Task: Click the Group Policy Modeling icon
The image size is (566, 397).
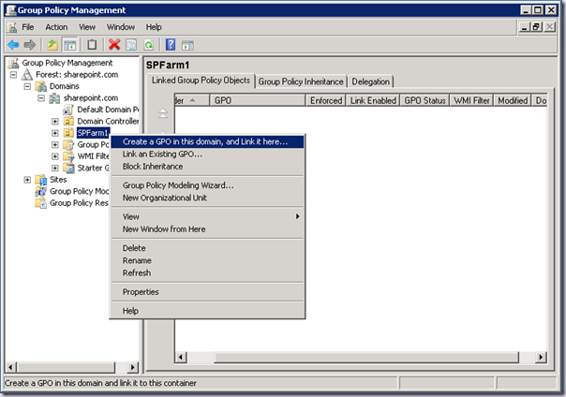Action: [x=41, y=191]
